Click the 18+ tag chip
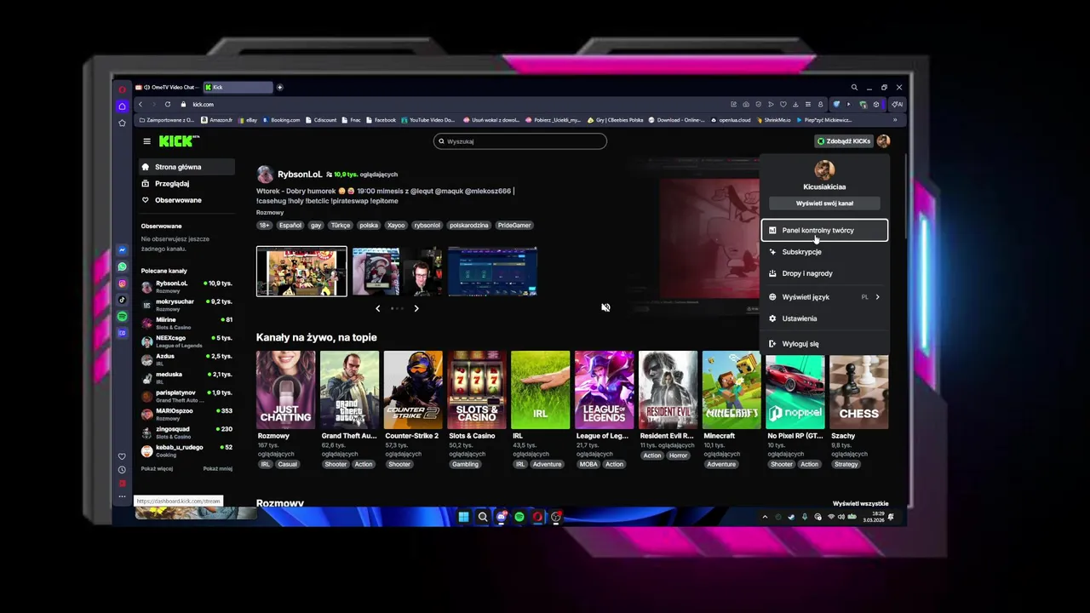 point(264,226)
